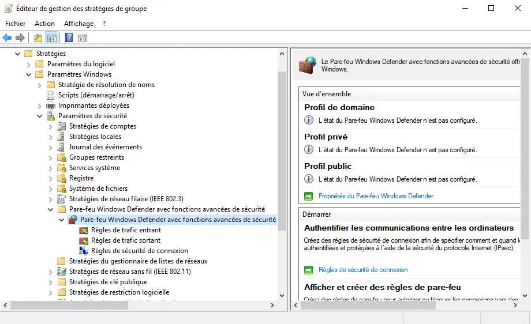Click the Stratégies locales icon
531x324 pixels.
tap(61, 137)
